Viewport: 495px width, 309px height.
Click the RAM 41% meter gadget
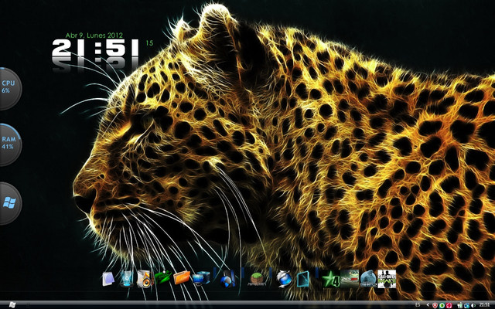tap(9, 144)
